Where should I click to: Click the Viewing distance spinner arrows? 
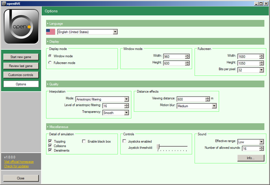point(208,99)
